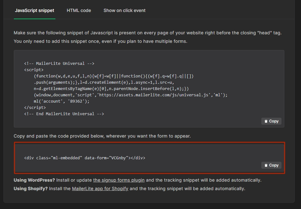Click the clipboard icon in the upper Copy button
Image resolution: width=301 pixels, height=209 pixels.
[x=266, y=121]
